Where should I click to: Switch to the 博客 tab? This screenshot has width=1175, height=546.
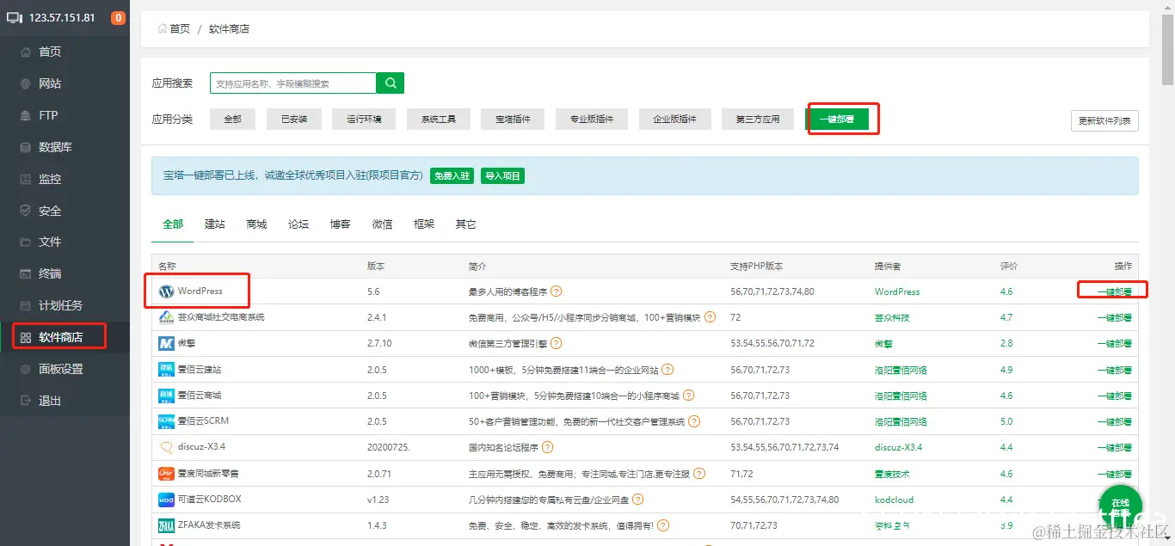coord(340,224)
